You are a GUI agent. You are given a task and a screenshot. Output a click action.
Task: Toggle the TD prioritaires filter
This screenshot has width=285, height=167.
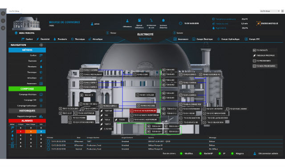coord(265,61)
